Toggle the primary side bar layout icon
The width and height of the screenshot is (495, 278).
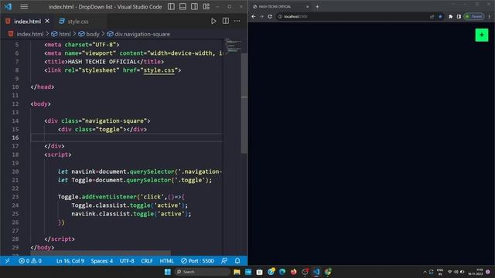(x=171, y=7)
